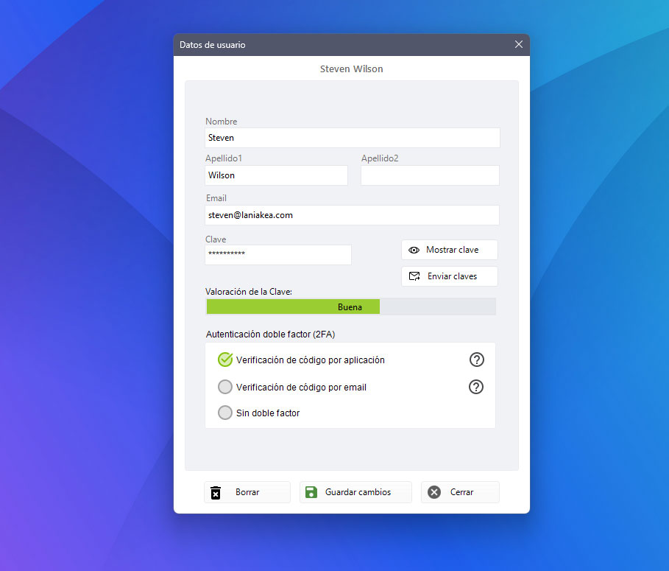The height and width of the screenshot is (571, 669).
Task: Click the Valoración de la Clave label
Action: 249,292
